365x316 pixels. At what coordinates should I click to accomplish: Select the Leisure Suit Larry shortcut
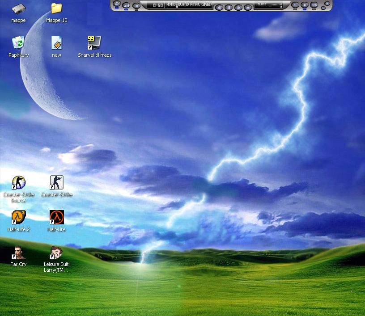56,252
